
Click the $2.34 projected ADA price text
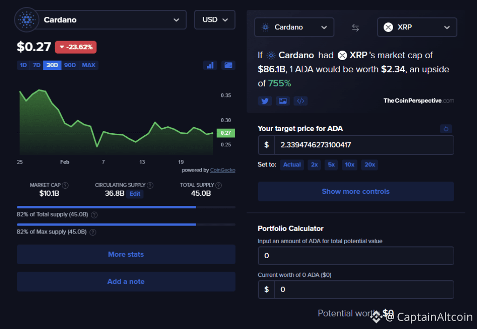[x=393, y=69]
